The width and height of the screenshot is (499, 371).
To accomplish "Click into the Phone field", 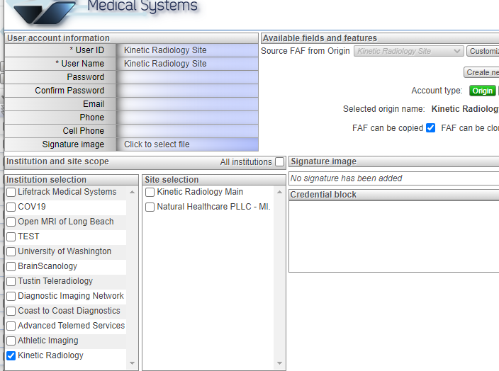I will tap(187, 118).
